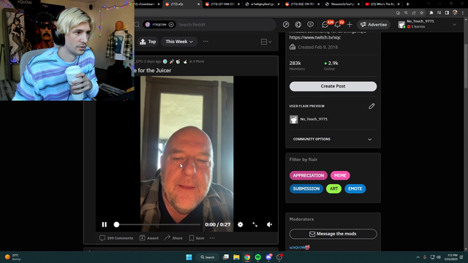Viewport: 468px width, 263px height.
Task: Open video settings gear in the player
Action: (241, 224)
